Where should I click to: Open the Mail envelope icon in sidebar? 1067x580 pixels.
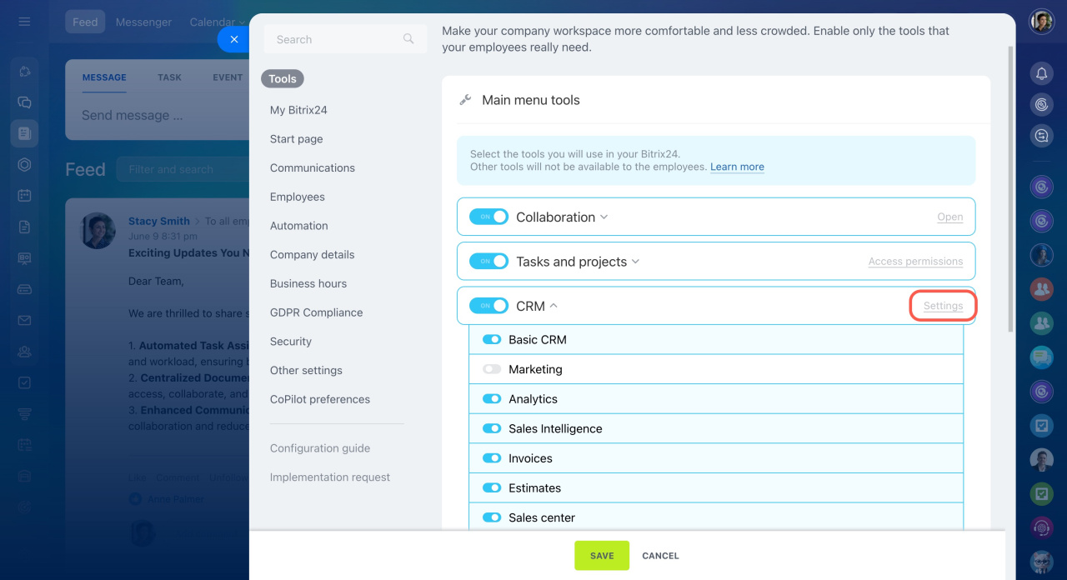[24, 320]
